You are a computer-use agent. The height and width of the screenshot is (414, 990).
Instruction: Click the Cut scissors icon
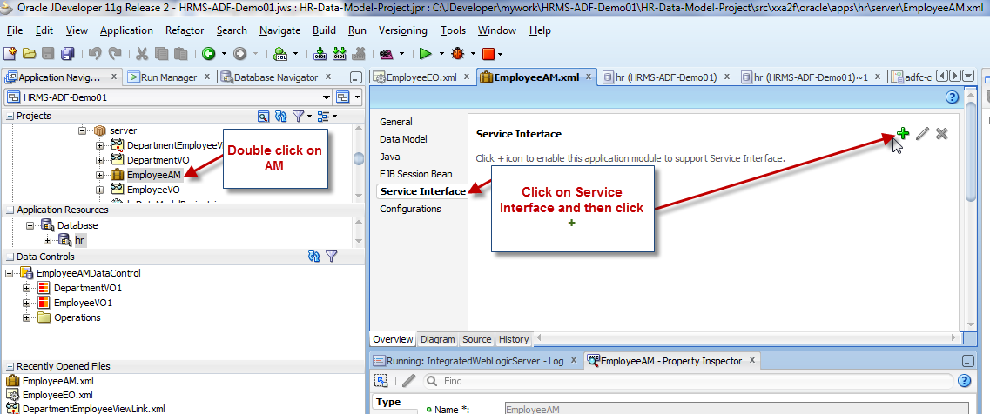point(142,54)
